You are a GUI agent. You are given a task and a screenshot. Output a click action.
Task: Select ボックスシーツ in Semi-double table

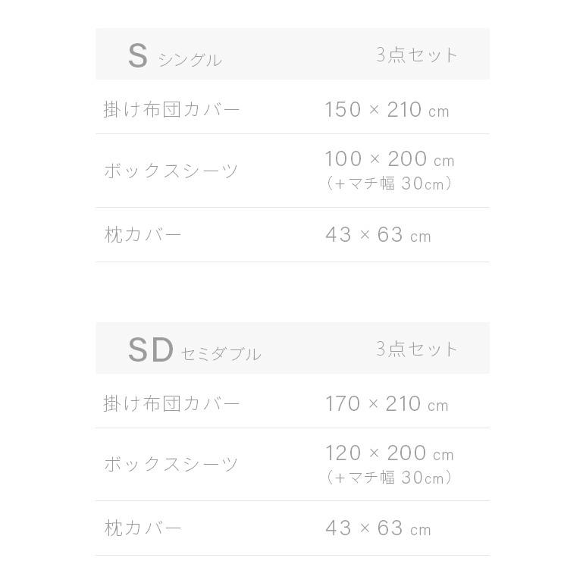[171, 464]
